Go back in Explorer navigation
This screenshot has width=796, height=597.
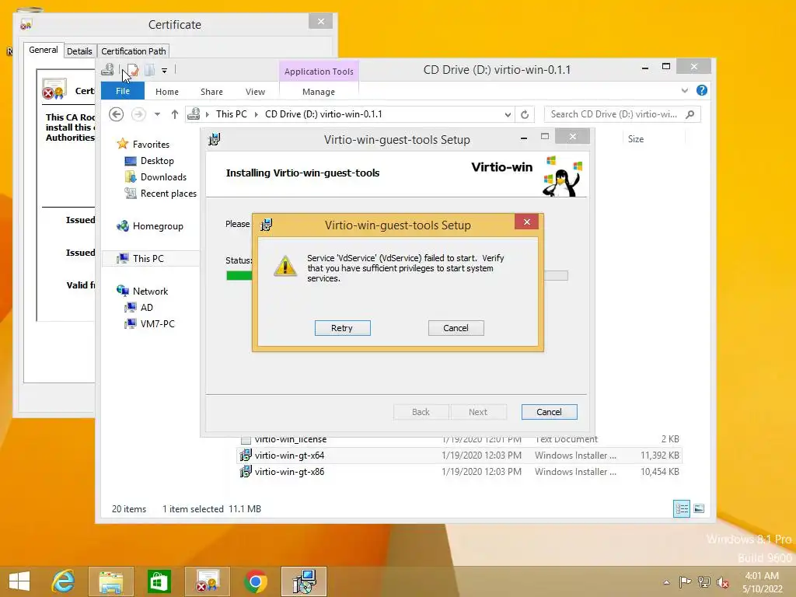[x=117, y=114]
